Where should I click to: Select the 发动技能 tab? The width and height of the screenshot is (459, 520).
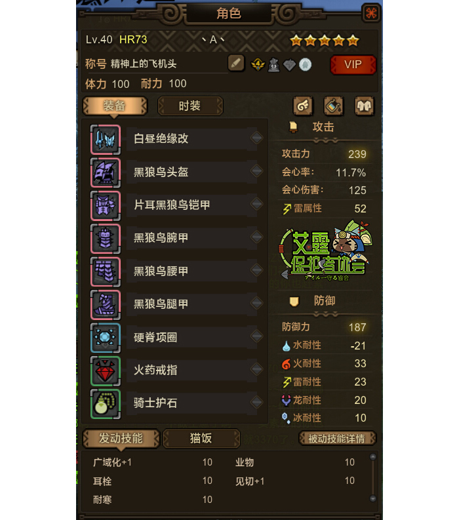point(121,439)
